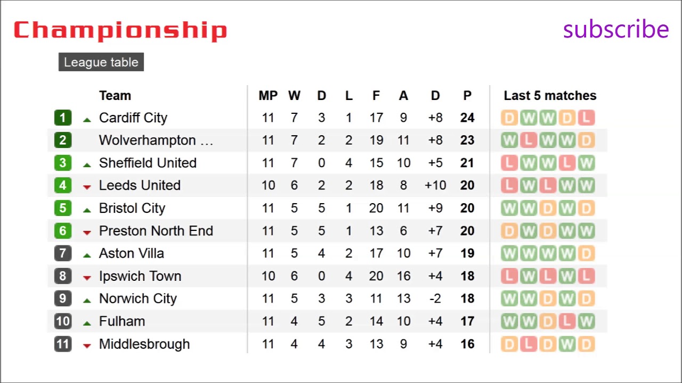Click the green up arrow beside Sheffield United
The image size is (682, 383).
point(87,164)
